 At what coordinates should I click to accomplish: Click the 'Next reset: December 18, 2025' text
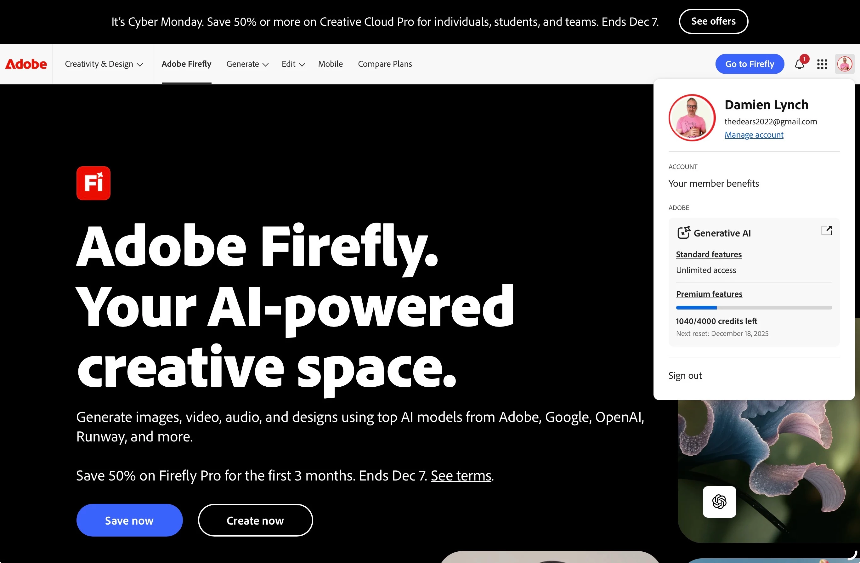tap(722, 333)
